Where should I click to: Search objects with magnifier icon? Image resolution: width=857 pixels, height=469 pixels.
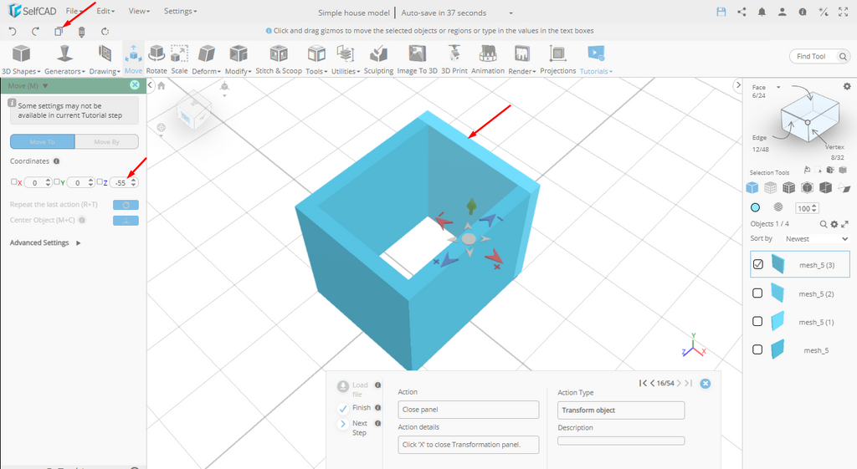[824, 224]
